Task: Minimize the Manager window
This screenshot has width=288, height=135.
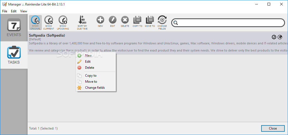Action: coord(256,4)
